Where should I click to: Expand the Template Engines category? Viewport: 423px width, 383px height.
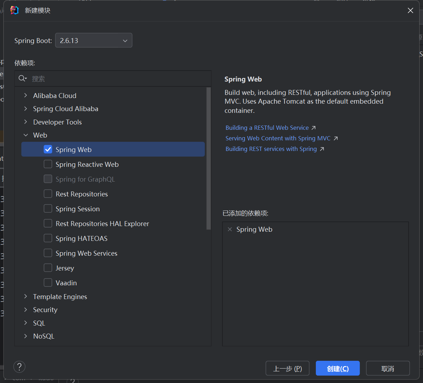(25, 297)
